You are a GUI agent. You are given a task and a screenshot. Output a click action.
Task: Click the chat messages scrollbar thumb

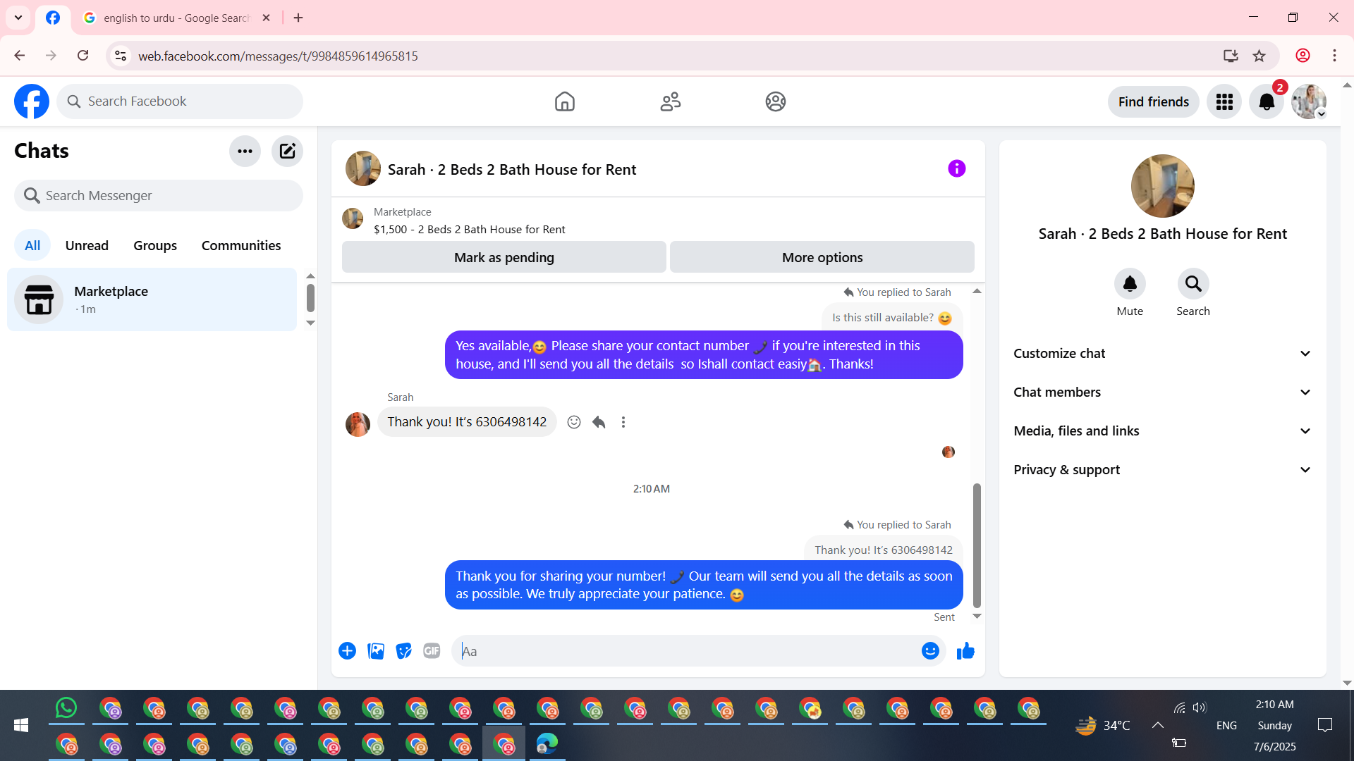(977, 545)
